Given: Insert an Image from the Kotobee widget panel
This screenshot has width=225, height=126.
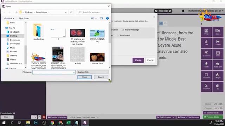Looking at the screenshot, I should [x=206, y=32].
